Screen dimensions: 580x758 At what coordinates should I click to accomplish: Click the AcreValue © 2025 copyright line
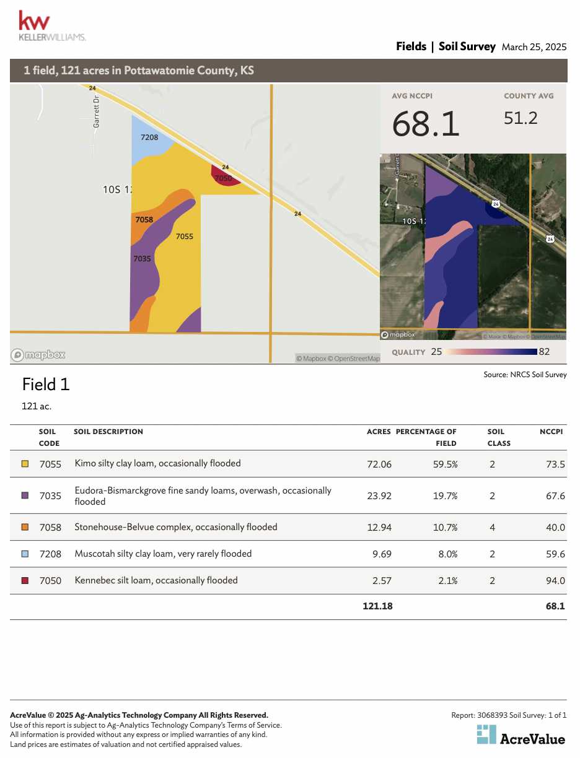(139, 715)
